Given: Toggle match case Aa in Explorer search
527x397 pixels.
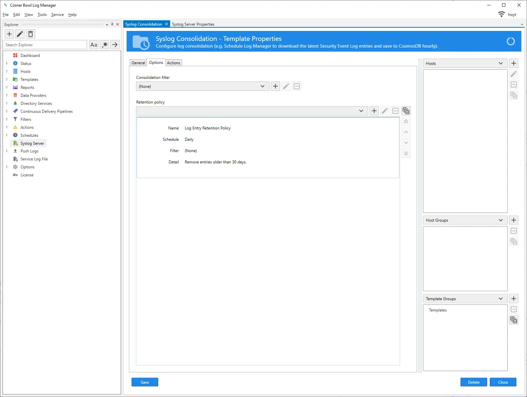Looking at the screenshot, I should coord(94,45).
